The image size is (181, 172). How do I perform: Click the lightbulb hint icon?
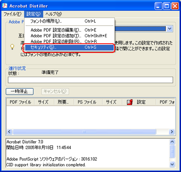point(12,47)
